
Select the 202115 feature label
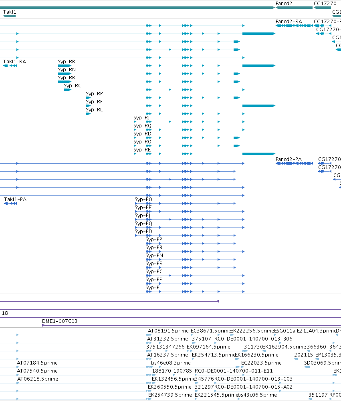click(303, 355)
